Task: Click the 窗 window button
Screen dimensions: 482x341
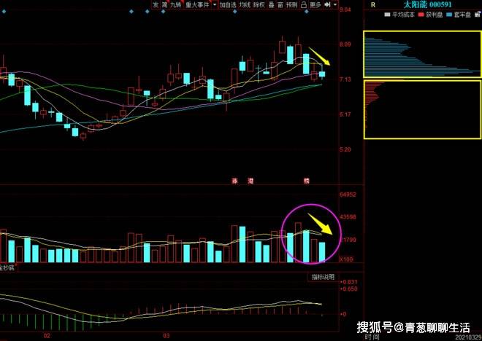Action: [280, 4]
